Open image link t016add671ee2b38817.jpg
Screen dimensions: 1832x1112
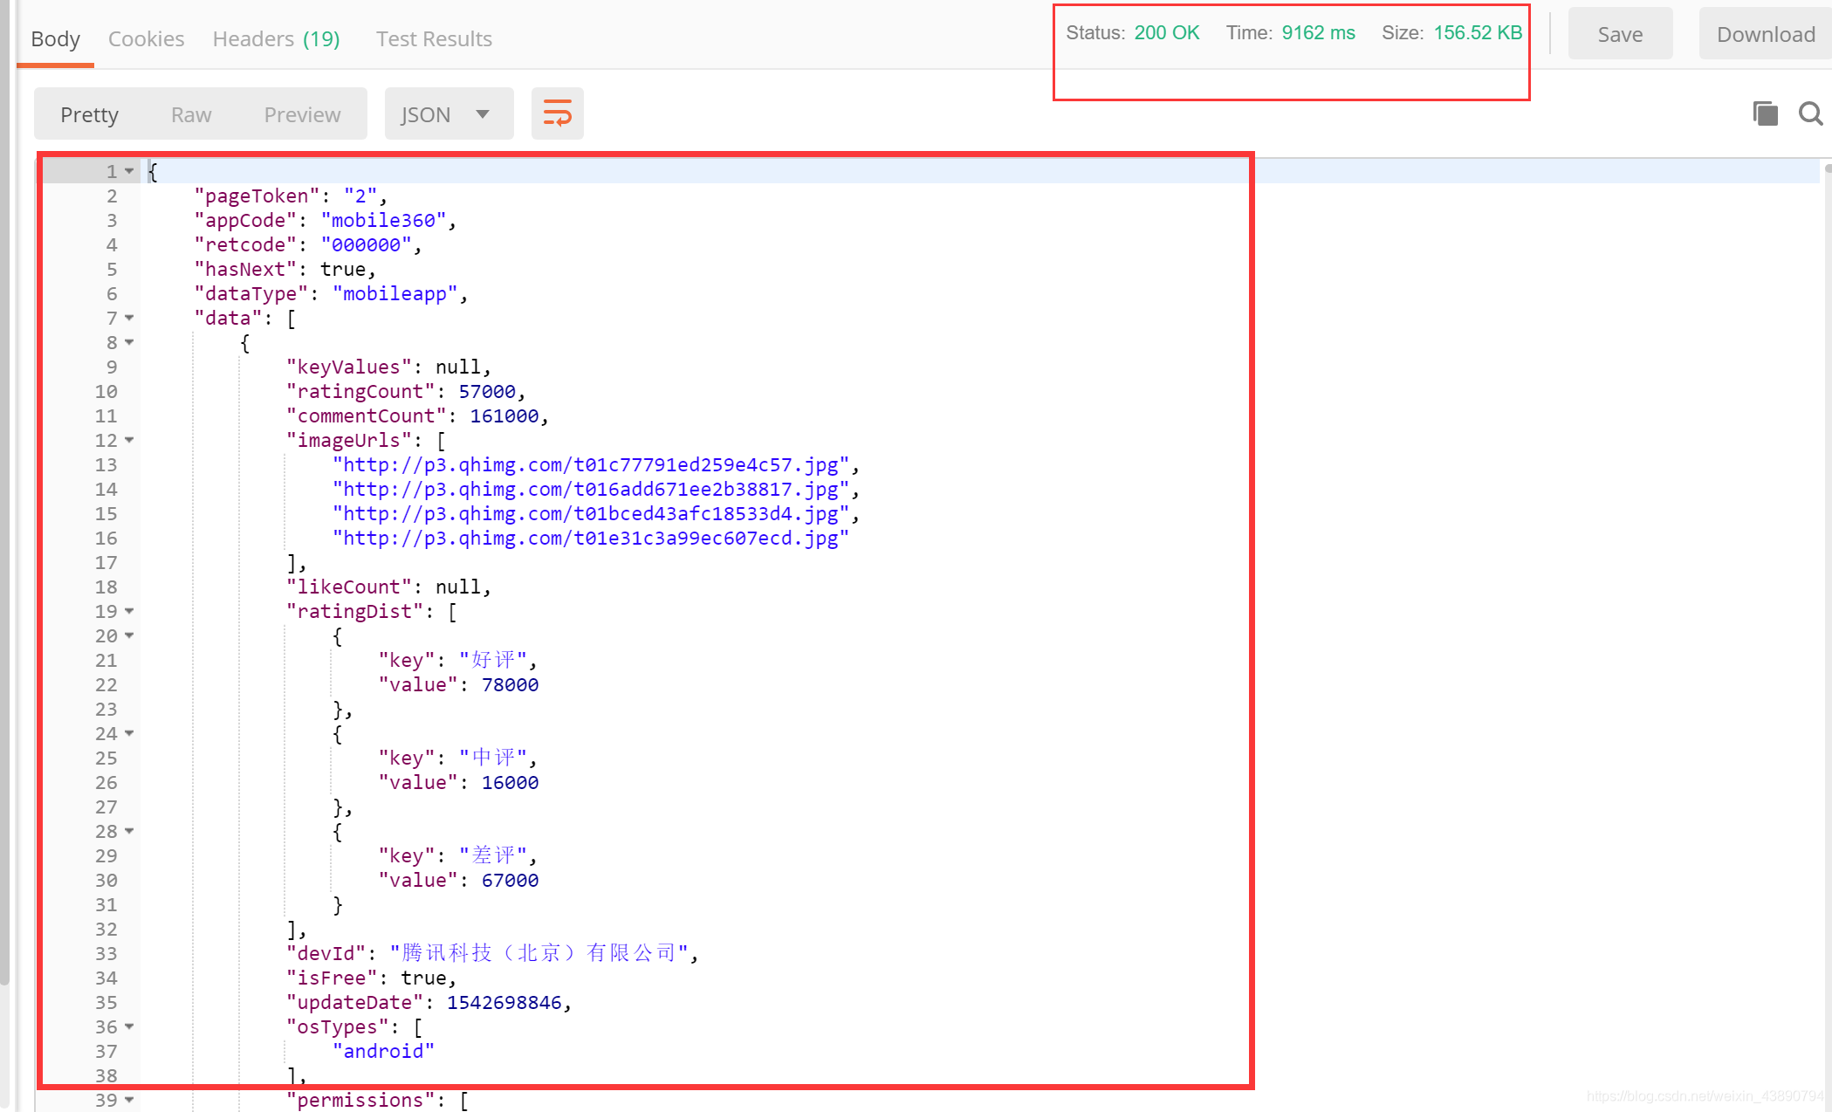pyautogui.click(x=591, y=489)
